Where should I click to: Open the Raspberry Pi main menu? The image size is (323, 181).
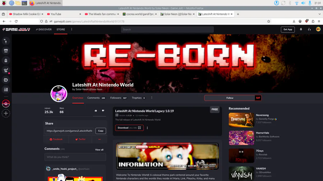[4, 3]
